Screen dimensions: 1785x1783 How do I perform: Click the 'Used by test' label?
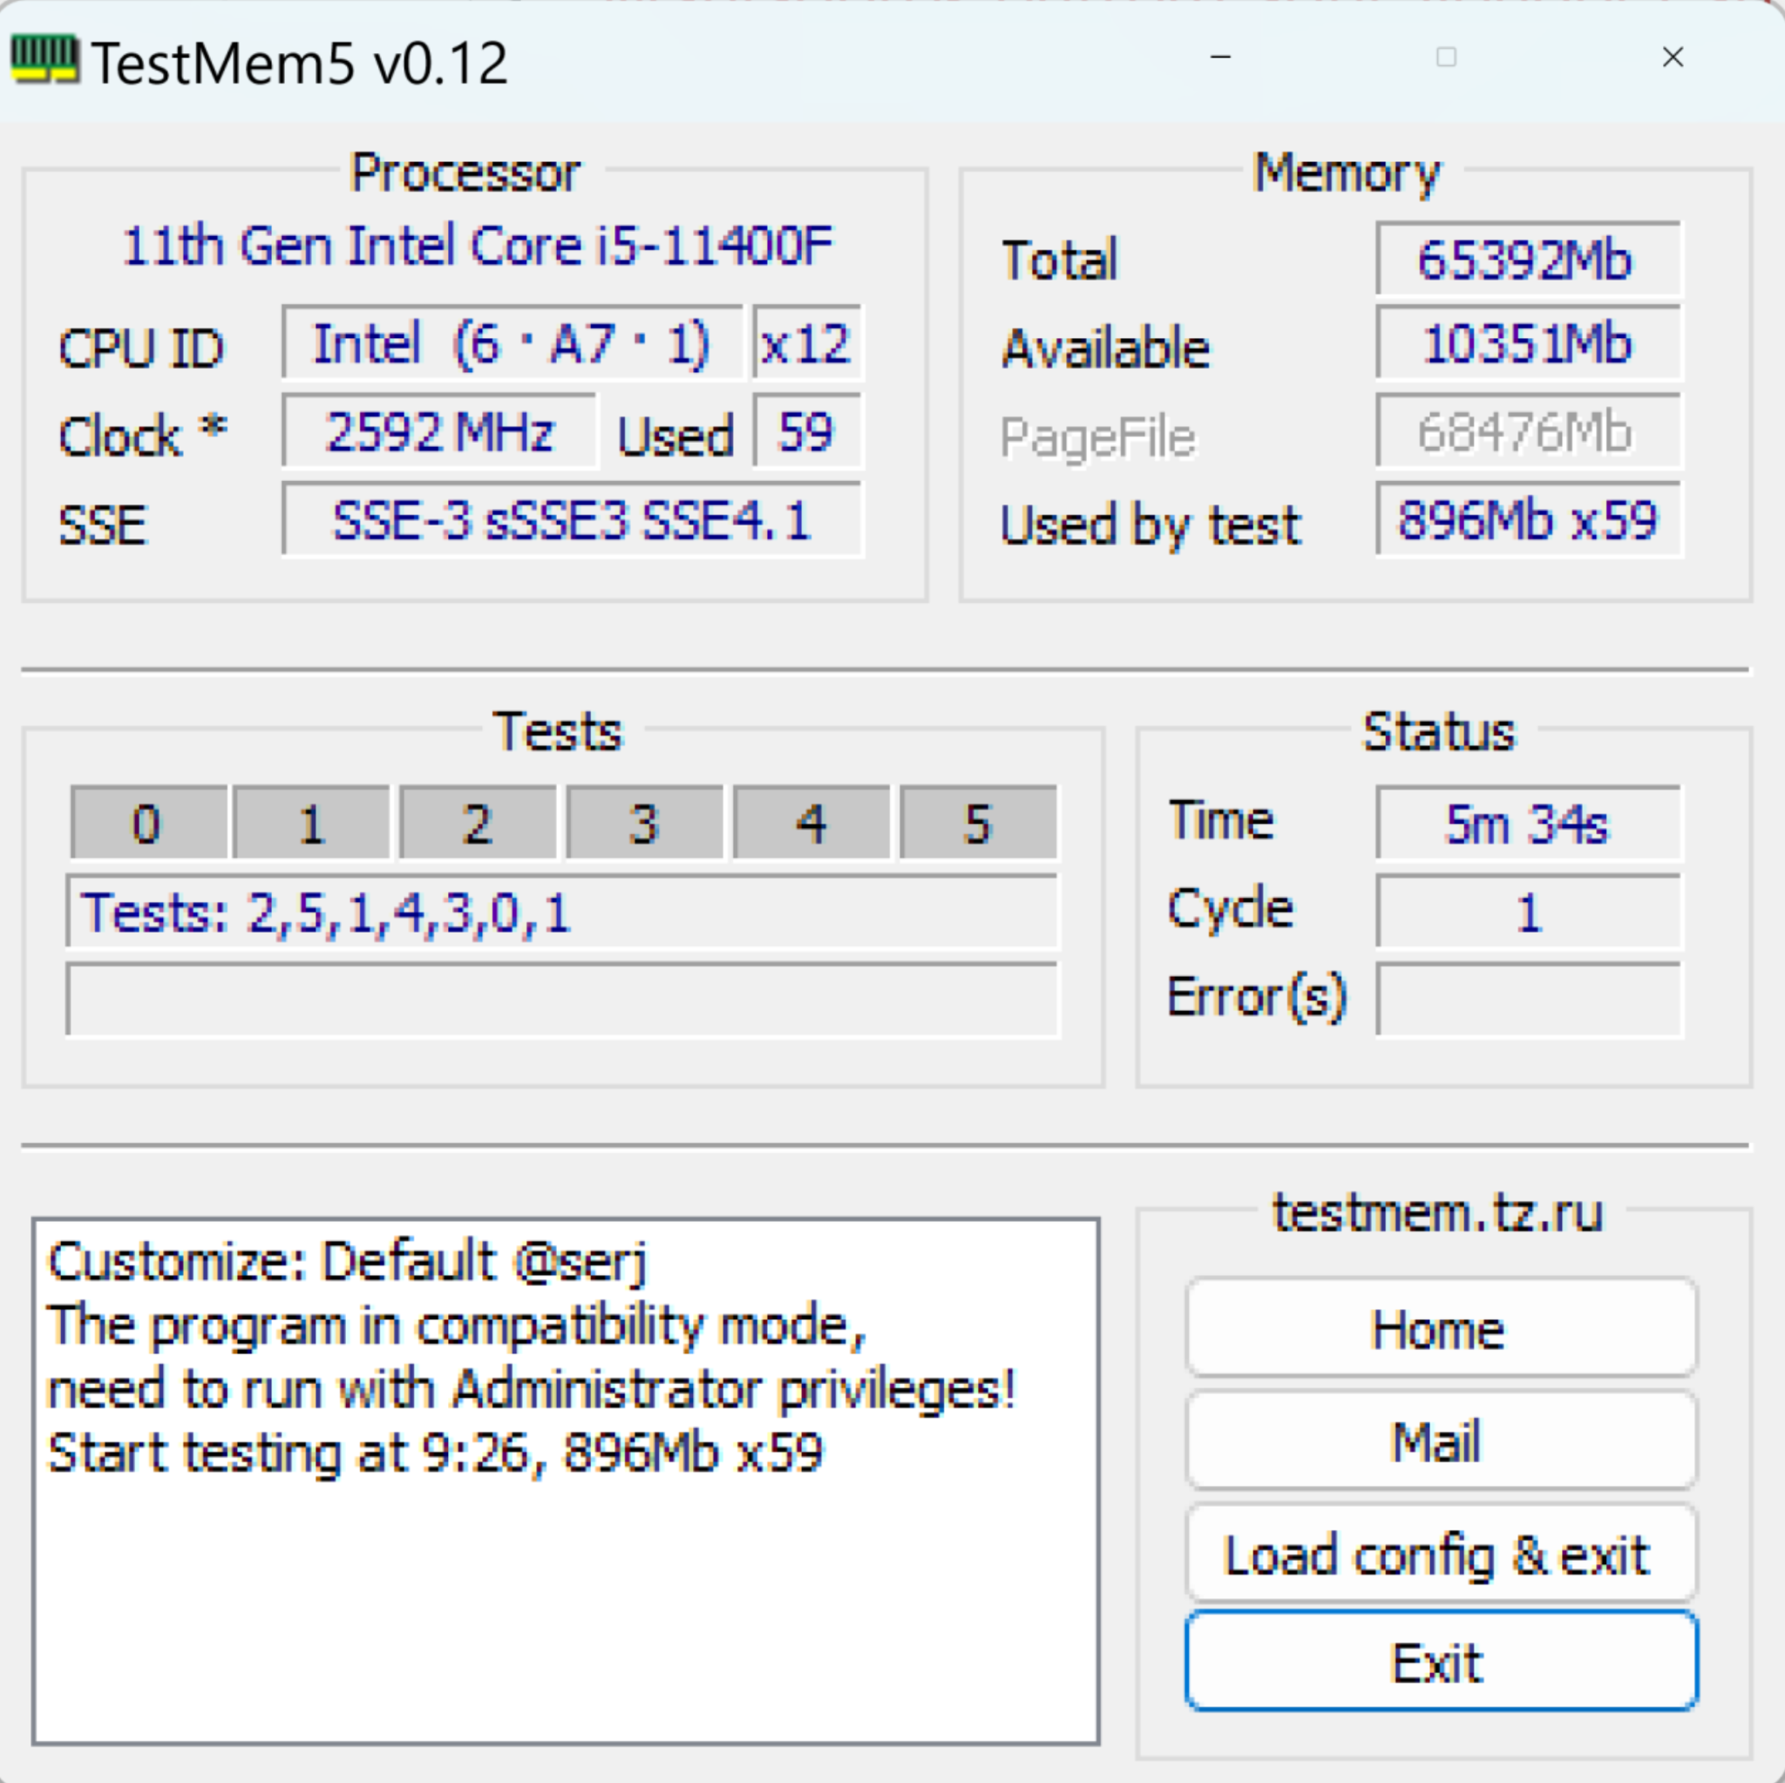[1151, 525]
